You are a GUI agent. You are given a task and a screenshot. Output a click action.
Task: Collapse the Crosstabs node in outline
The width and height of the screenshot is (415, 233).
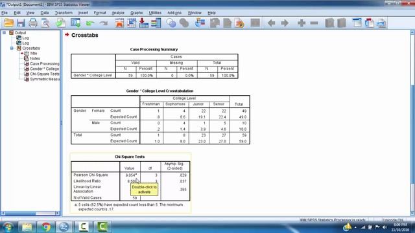12,49
